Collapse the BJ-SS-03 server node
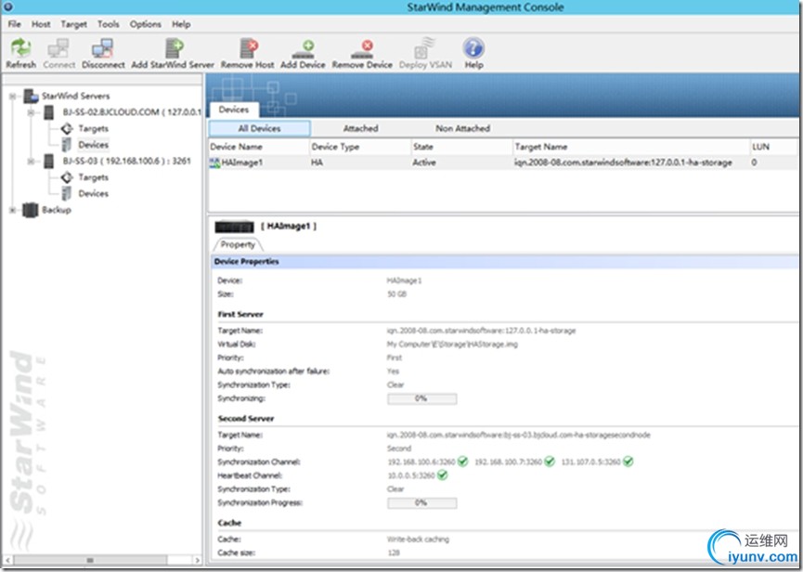Screen dimensions: 803x572 (32, 162)
